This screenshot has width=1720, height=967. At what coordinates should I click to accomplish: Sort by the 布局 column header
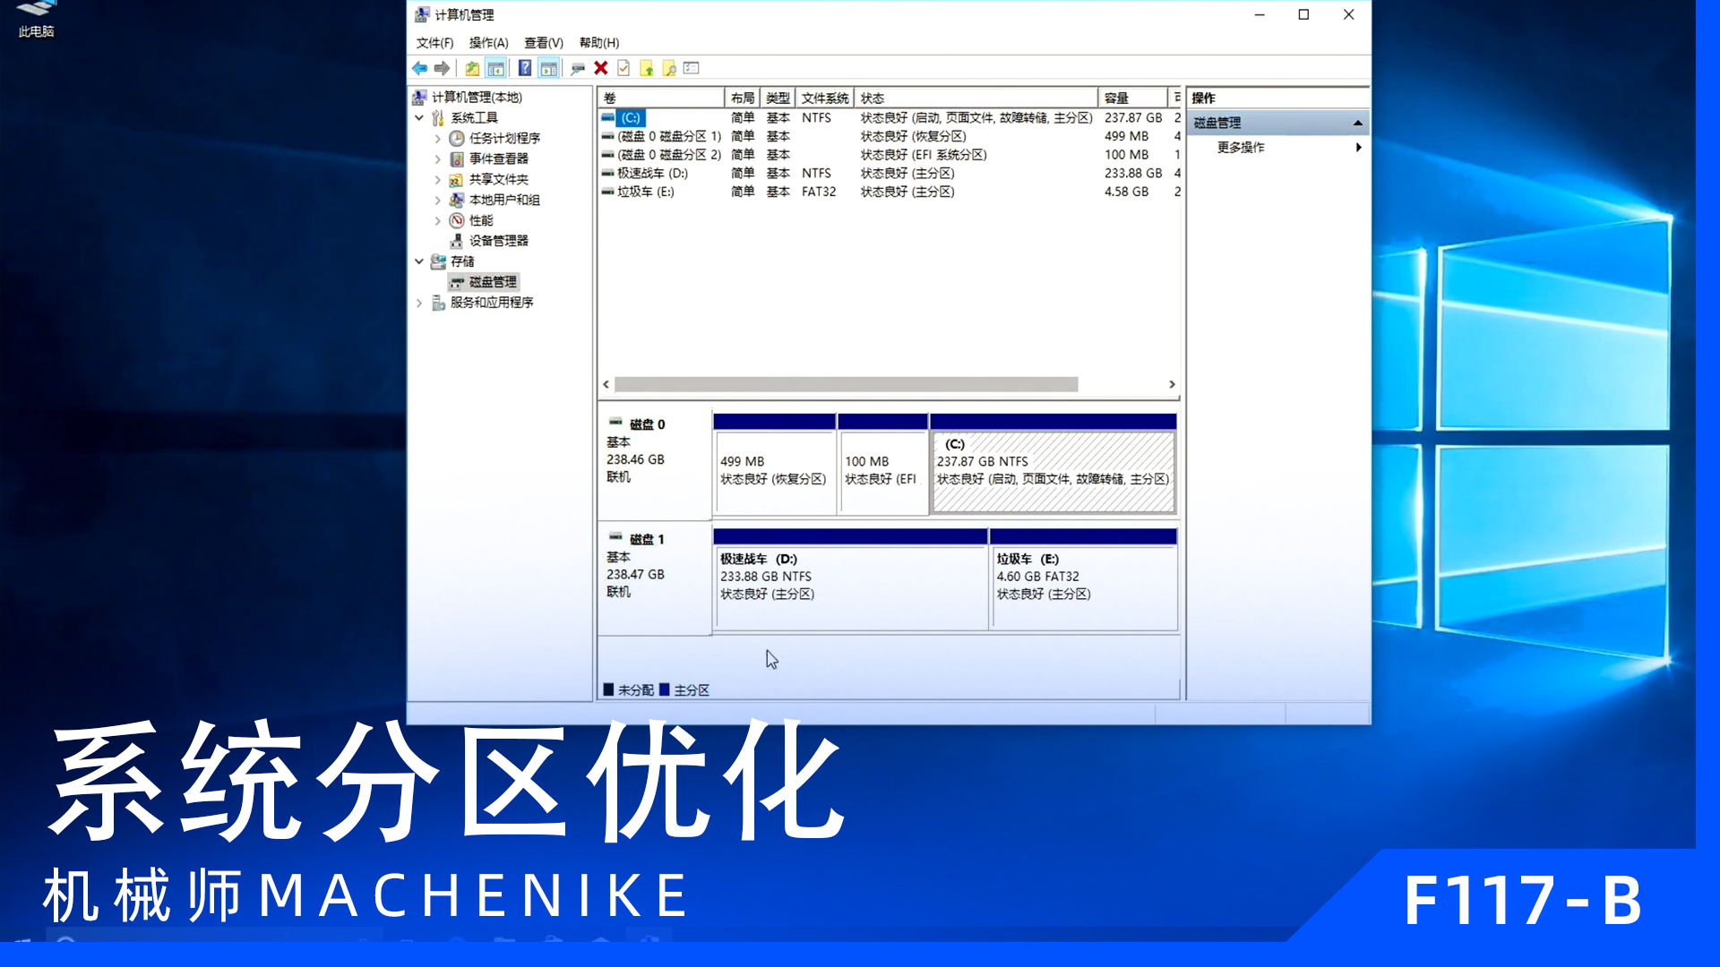click(x=742, y=98)
